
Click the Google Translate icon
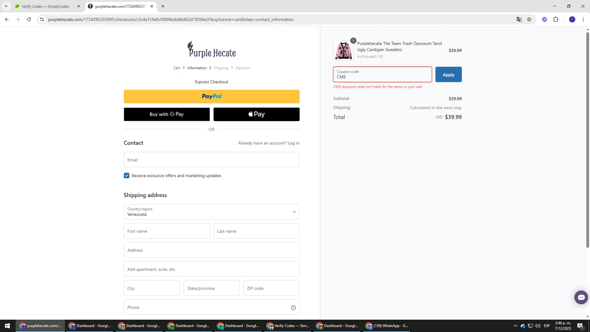[519, 19]
